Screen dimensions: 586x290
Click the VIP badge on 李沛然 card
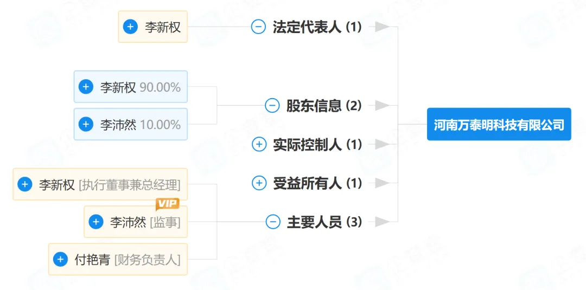click(167, 204)
